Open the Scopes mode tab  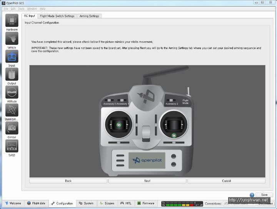[107, 203]
